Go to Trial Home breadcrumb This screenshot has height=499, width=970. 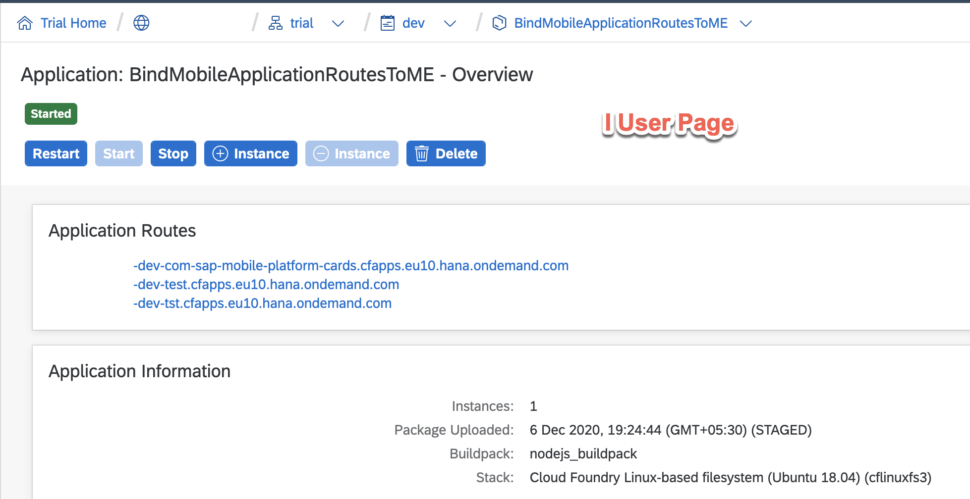pos(73,23)
